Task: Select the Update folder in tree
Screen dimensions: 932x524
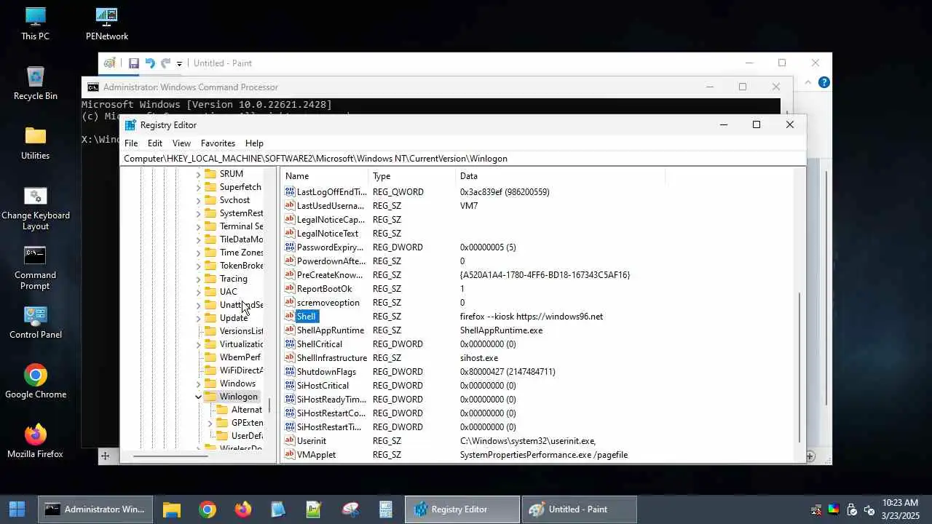Action: tap(233, 318)
